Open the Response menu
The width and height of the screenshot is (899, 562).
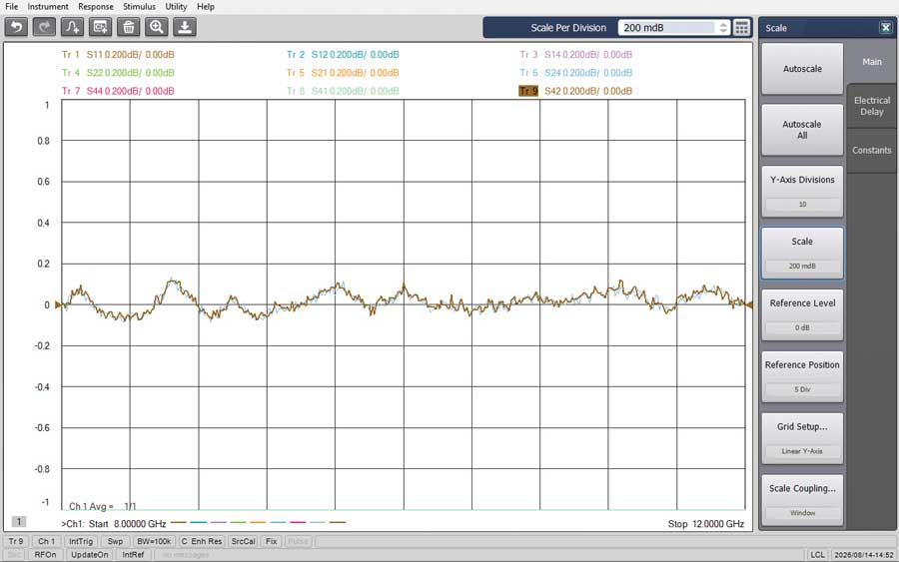coord(96,6)
